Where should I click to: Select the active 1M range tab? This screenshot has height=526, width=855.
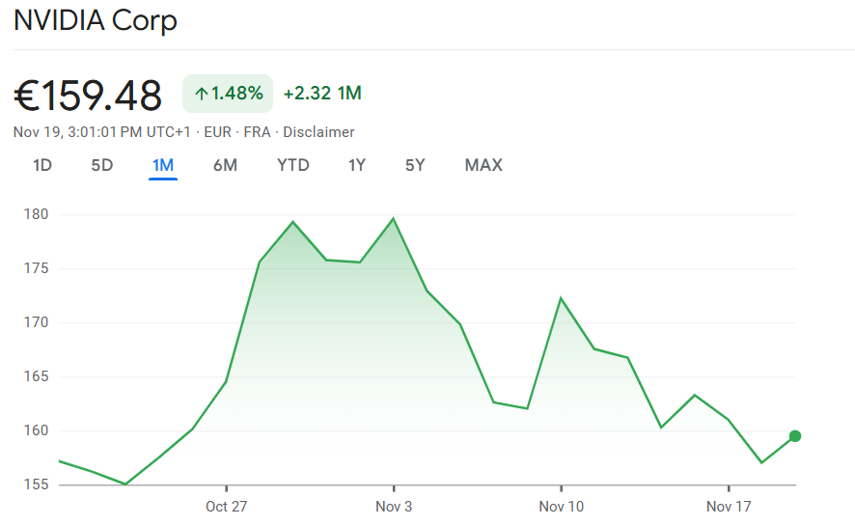(163, 165)
